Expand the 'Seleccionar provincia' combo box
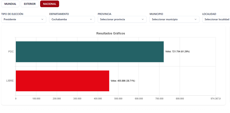 click(x=120, y=19)
